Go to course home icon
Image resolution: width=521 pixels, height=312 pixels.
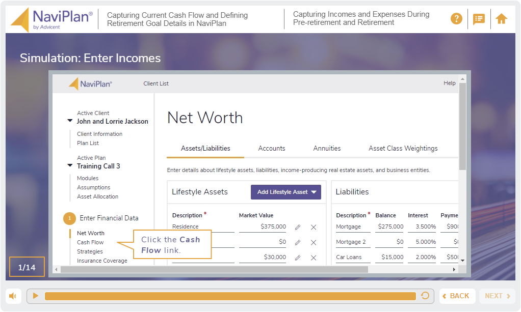point(502,19)
